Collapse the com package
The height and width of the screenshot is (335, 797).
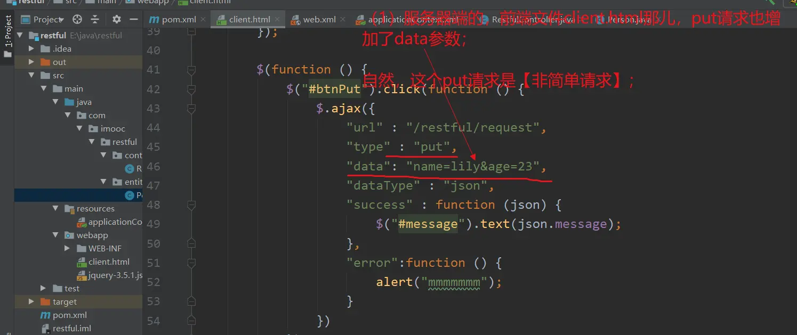point(68,115)
